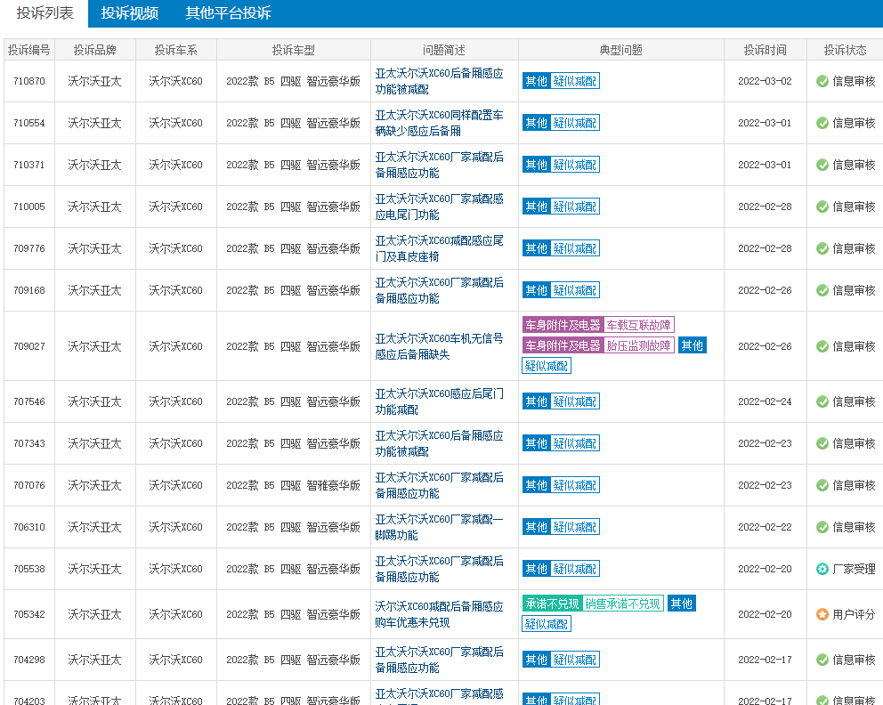Image resolution: width=883 pixels, height=705 pixels.
Task: Click the 疑似减配 tag in row 706310
Action: pyautogui.click(x=574, y=527)
